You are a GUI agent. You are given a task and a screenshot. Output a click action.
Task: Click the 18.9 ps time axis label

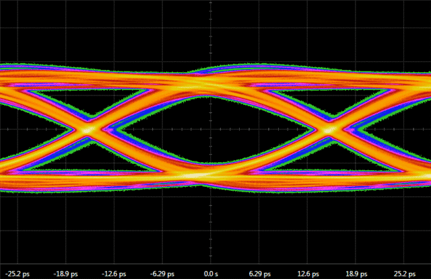click(x=356, y=274)
